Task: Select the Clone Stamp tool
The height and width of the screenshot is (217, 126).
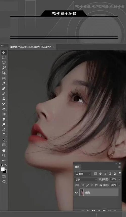Action: tap(4, 99)
